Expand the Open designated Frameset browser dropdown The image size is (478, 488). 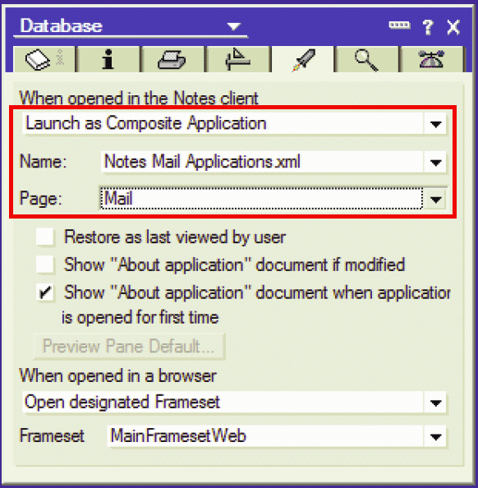pyautogui.click(x=435, y=403)
